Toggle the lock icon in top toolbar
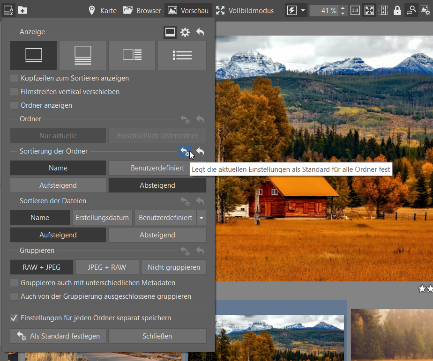 [x=397, y=10]
